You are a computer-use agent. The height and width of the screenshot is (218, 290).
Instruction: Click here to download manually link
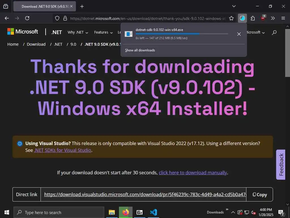(x=193, y=173)
